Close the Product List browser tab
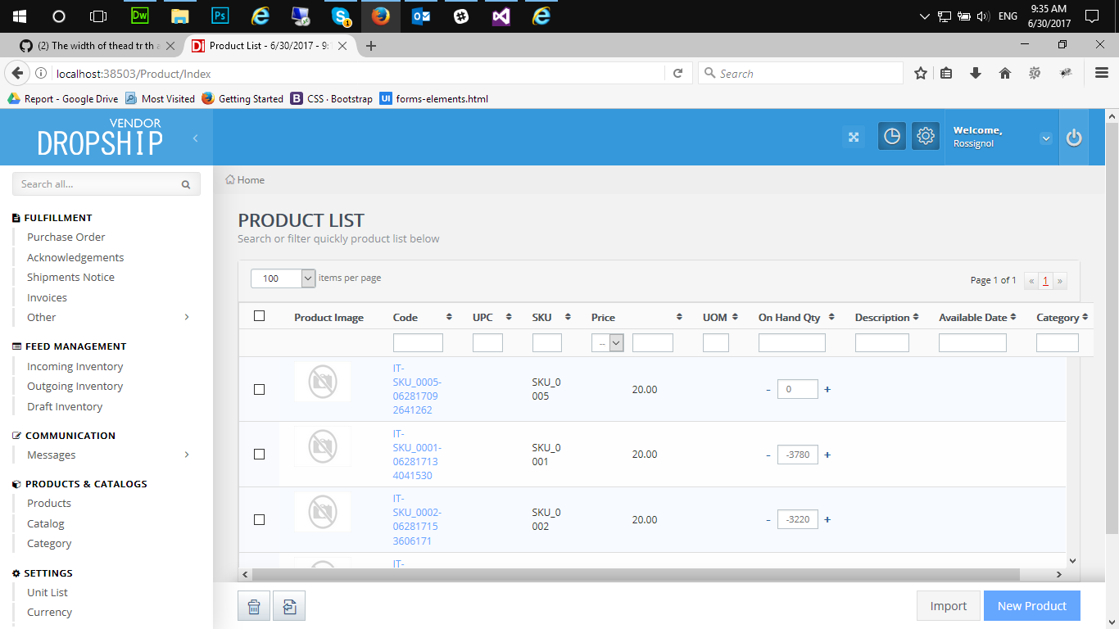Image resolution: width=1119 pixels, height=629 pixels. point(343,46)
